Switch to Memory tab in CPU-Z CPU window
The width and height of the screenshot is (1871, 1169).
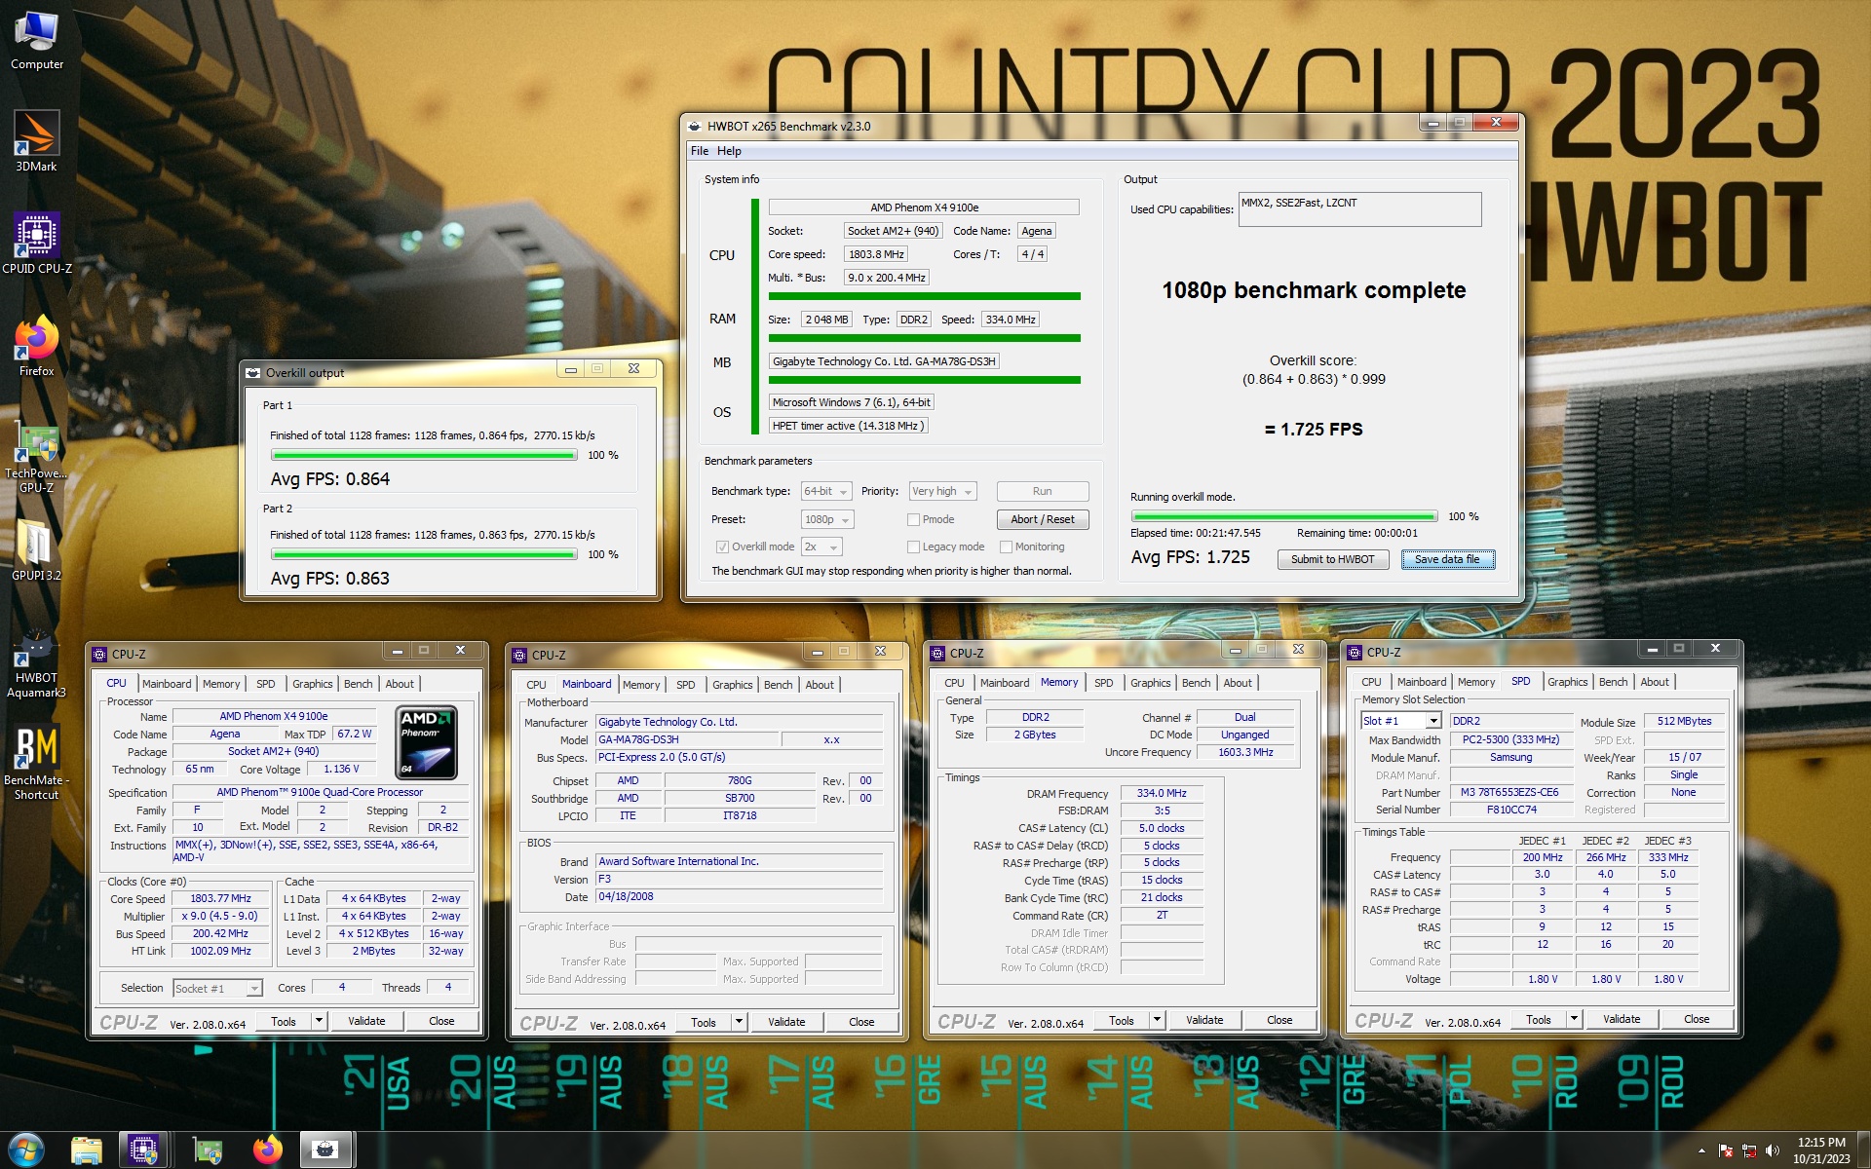click(x=221, y=684)
